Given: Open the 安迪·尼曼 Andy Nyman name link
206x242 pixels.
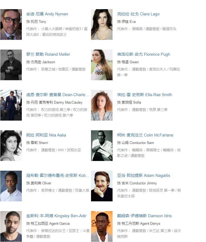Looking at the screenshot, I should [x=47, y=14].
